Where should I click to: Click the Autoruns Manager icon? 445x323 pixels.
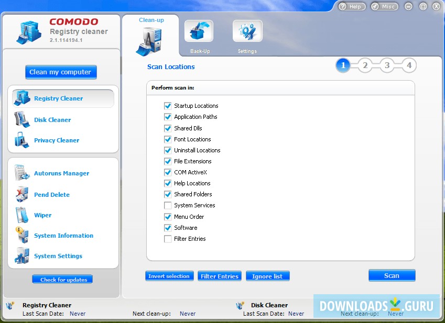click(x=22, y=173)
